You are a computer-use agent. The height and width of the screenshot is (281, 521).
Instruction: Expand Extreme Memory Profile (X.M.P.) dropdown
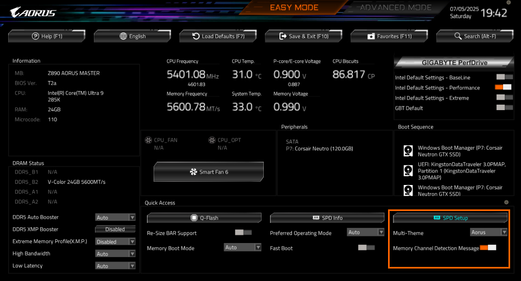pyautogui.click(x=115, y=241)
